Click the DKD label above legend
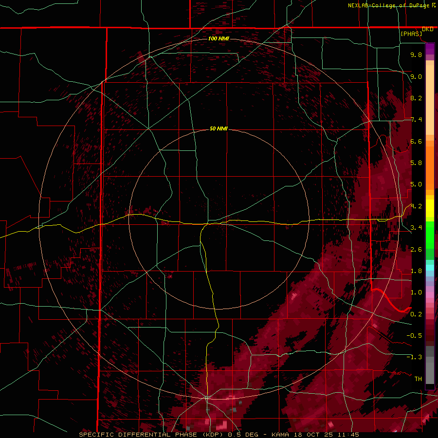438x438 pixels. click(427, 29)
